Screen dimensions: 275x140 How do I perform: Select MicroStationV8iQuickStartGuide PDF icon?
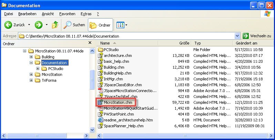101,108
